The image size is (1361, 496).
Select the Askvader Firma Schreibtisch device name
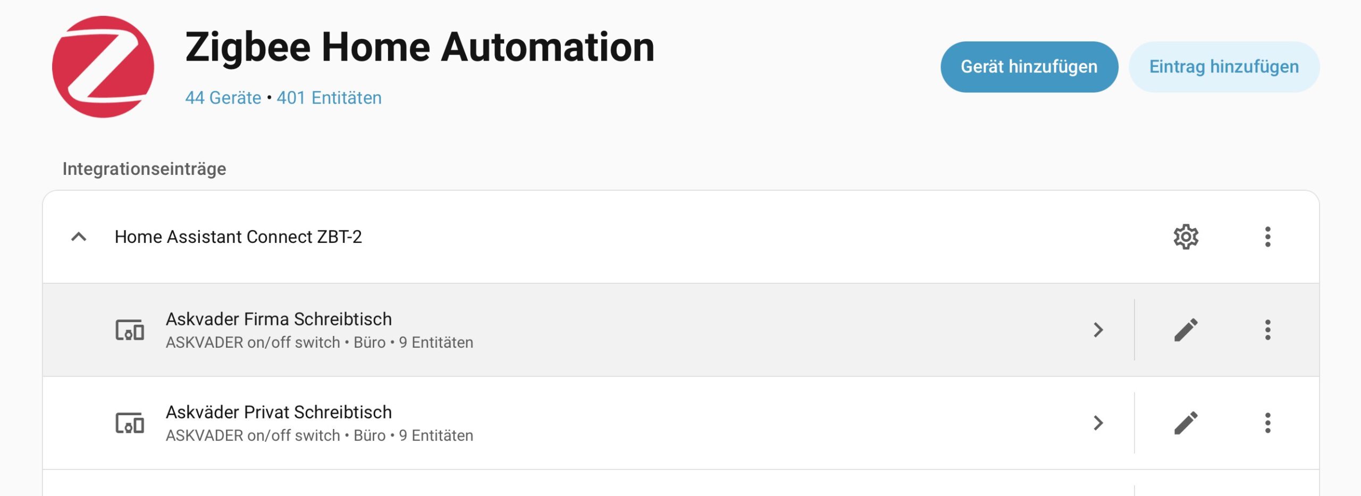tap(279, 319)
